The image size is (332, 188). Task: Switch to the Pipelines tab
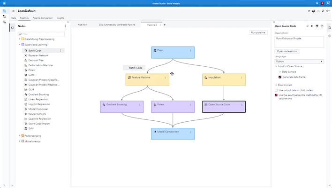(x=24, y=18)
